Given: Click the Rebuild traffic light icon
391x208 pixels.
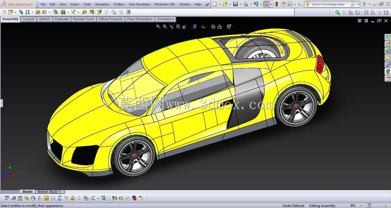Looking at the screenshot, I should point(277,4).
